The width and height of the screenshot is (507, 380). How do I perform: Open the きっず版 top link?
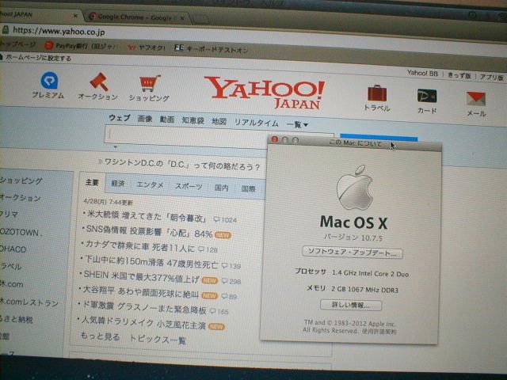[x=459, y=76]
